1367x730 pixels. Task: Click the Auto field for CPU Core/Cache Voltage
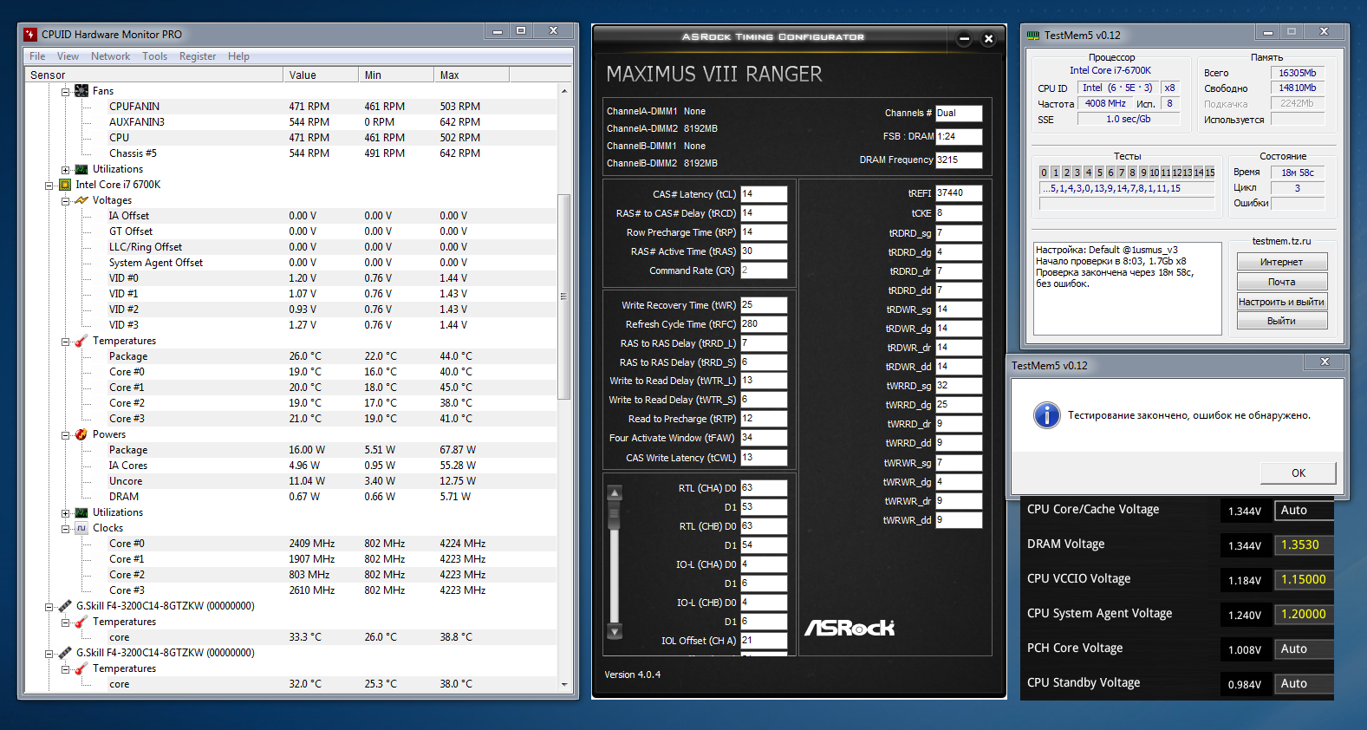[1304, 511]
